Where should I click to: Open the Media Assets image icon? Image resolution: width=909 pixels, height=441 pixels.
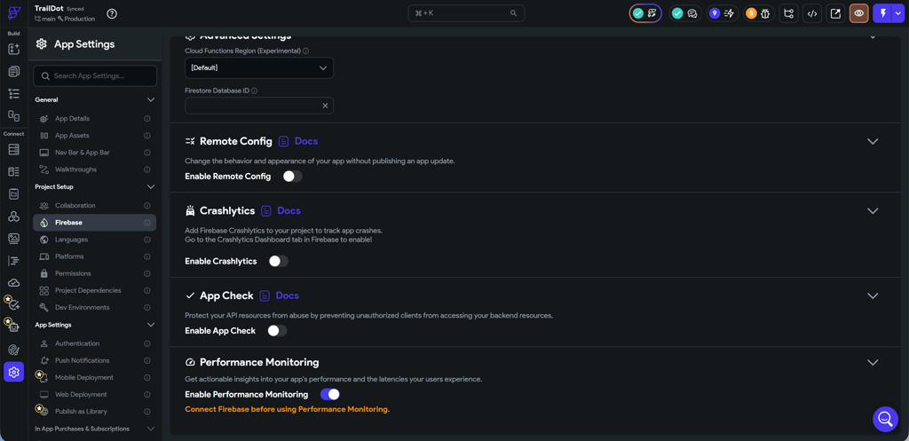(14, 238)
